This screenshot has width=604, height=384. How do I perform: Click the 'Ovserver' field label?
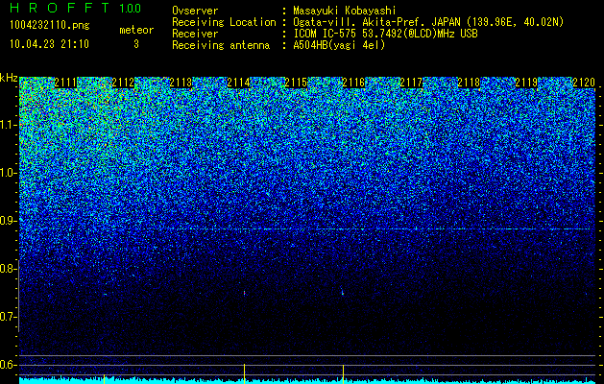click(195, 11)
